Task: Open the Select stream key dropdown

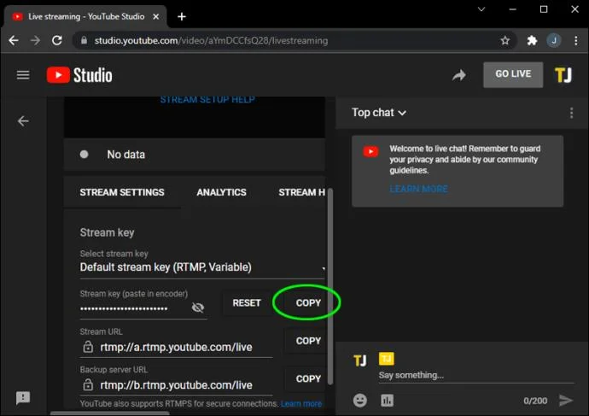Action: coord(202,267)
